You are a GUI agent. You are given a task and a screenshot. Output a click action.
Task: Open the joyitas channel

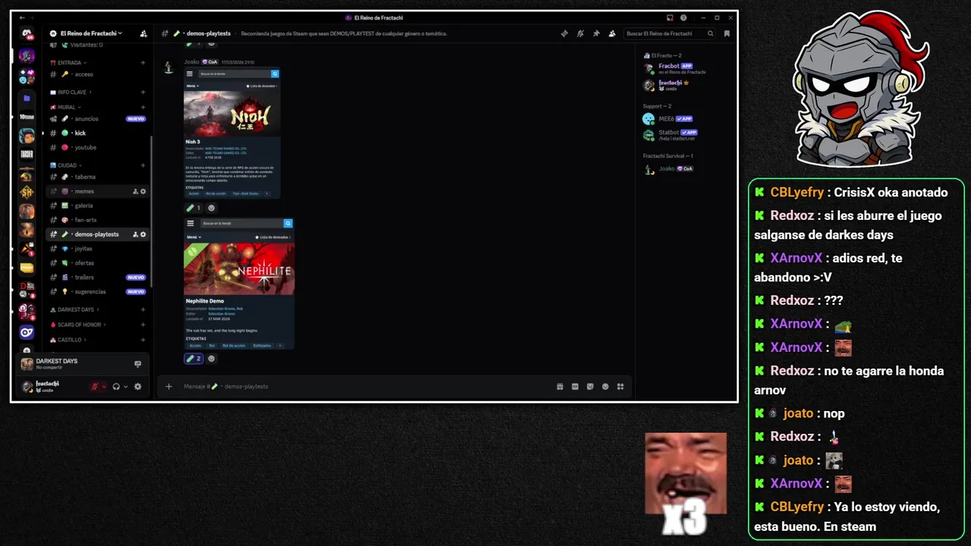click(x=97, y=249)
